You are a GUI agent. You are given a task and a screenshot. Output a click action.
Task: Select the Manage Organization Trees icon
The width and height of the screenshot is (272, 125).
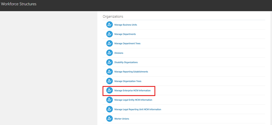pyautogui.click(x=110, y=81)
